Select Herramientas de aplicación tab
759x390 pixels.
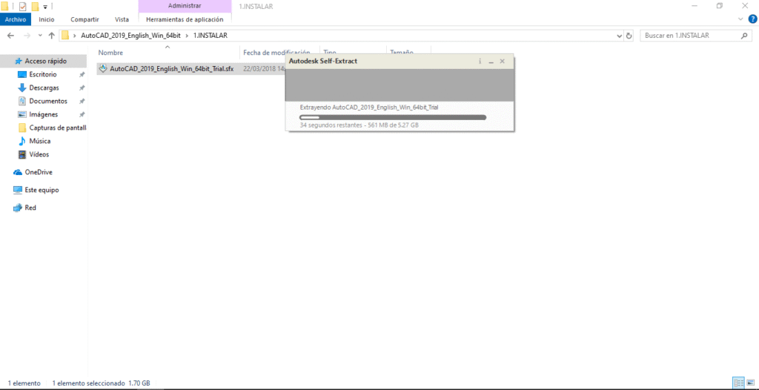pos(185,19)
